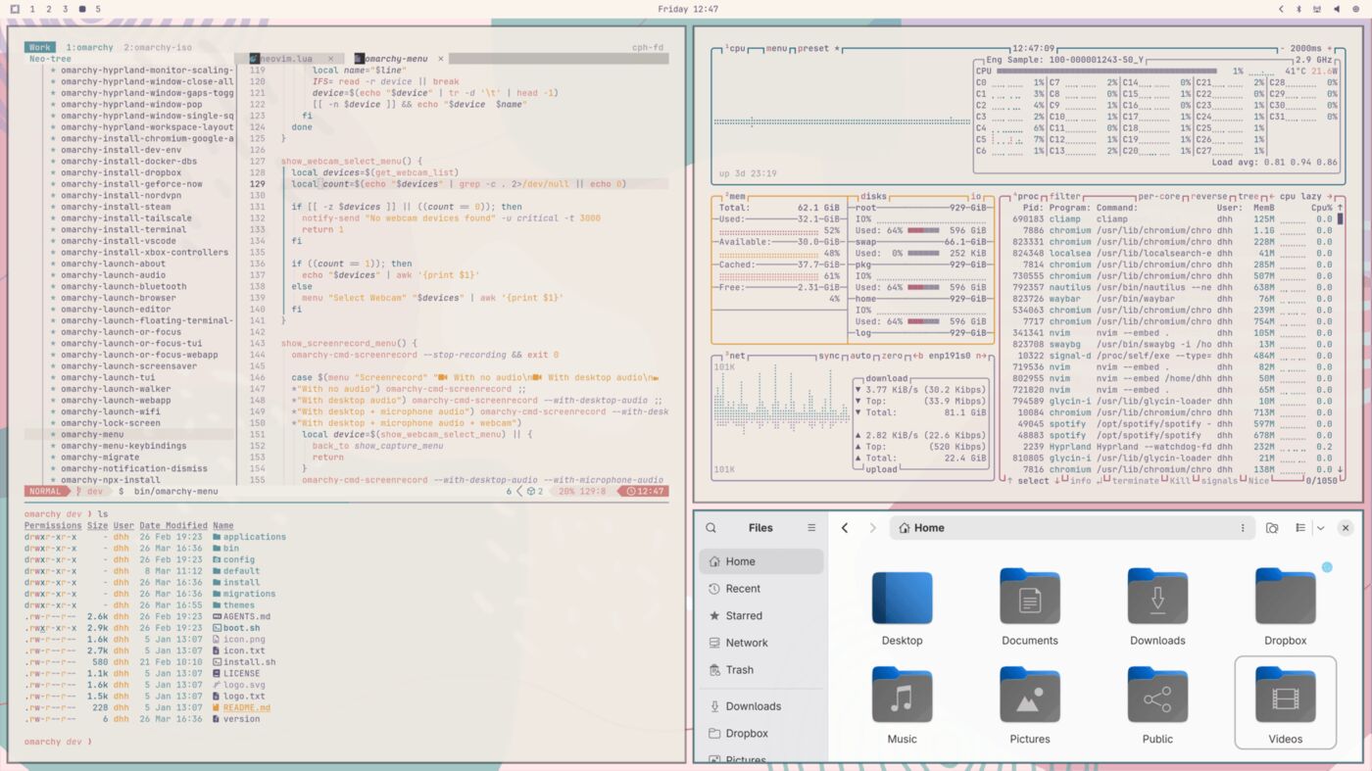Open the network icon in the top bar

1317,9
